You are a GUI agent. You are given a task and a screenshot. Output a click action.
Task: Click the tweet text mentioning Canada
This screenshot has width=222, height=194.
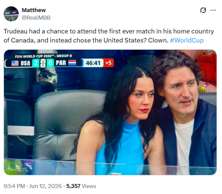click(109, 36)
